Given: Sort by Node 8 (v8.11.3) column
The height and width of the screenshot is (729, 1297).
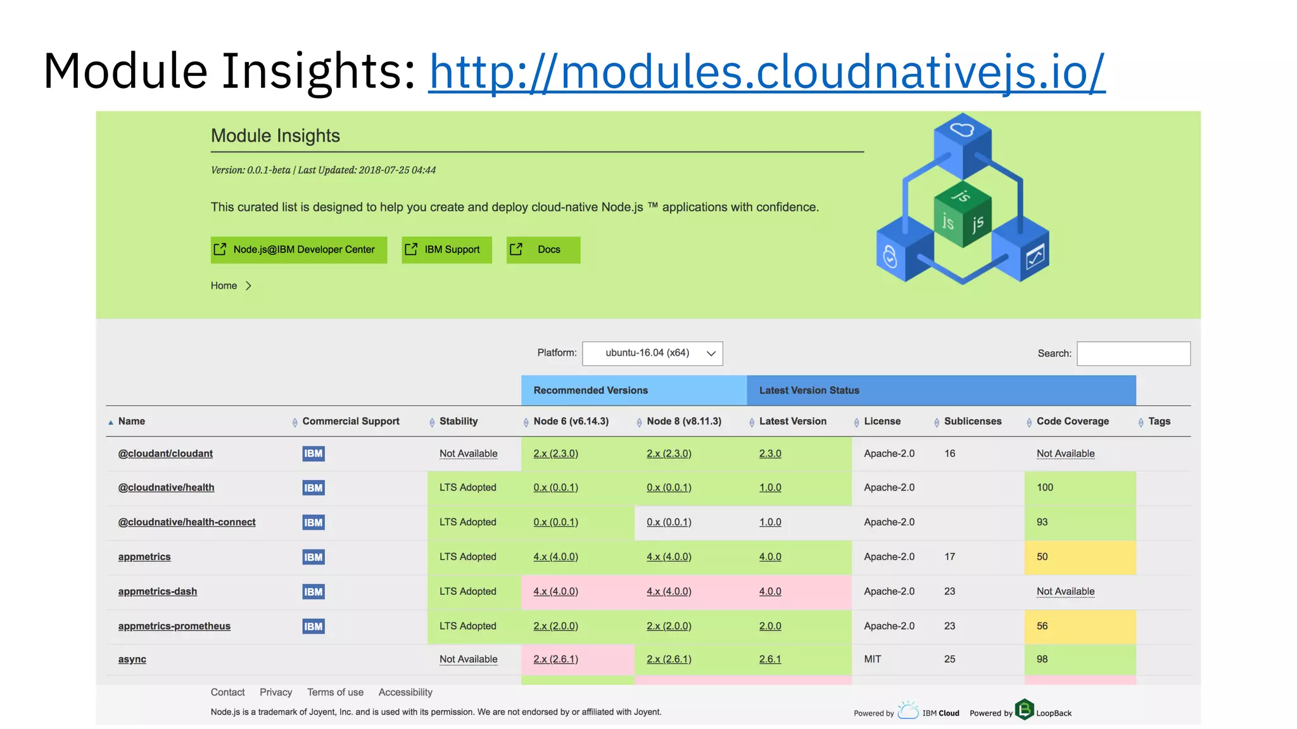Looking at the screenshot, I should (x=684, y=421).
